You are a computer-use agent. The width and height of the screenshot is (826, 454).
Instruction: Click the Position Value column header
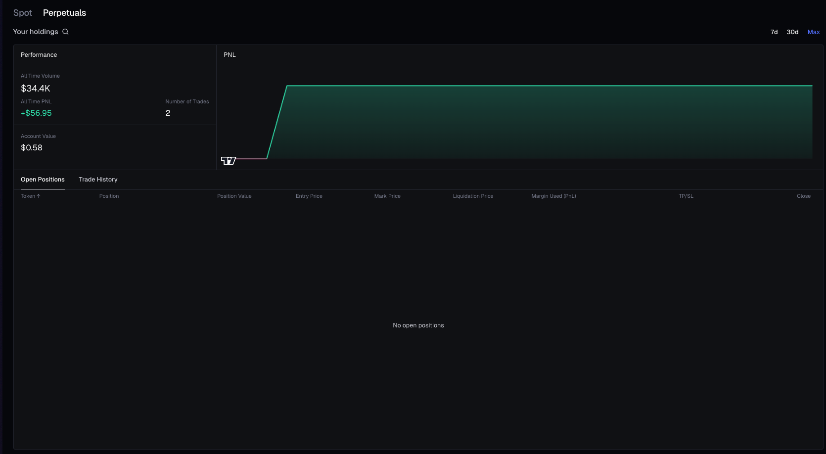pos(234,196)
